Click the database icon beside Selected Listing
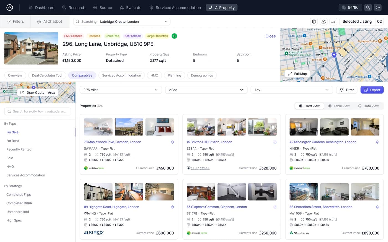 (x=314, y=21)
